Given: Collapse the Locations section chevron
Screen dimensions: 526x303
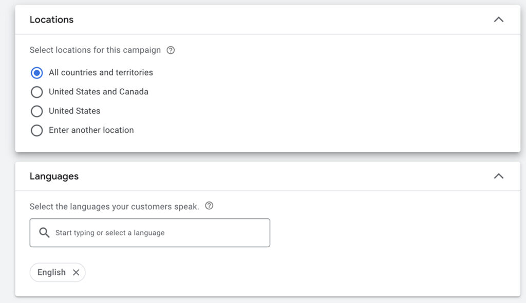Looking at the screenshot, I should [x=498, y=19].
